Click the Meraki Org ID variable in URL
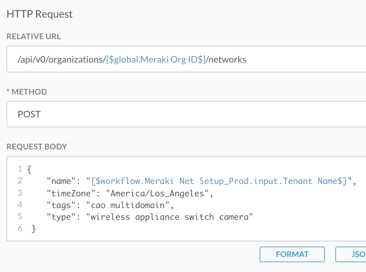The width and height of the screenshot is (366, 272). tap(156, 59)
